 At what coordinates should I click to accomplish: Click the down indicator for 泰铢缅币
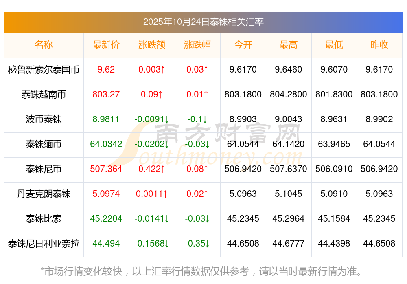click(166, 145)
